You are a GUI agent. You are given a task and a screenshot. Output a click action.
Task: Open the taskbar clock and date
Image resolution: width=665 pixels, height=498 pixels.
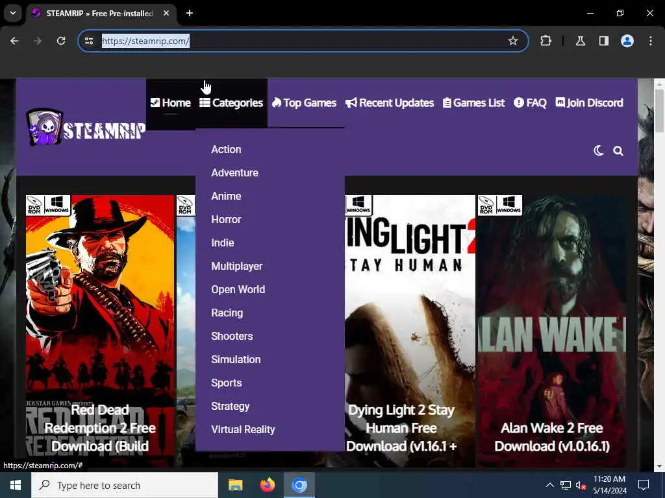609,485
